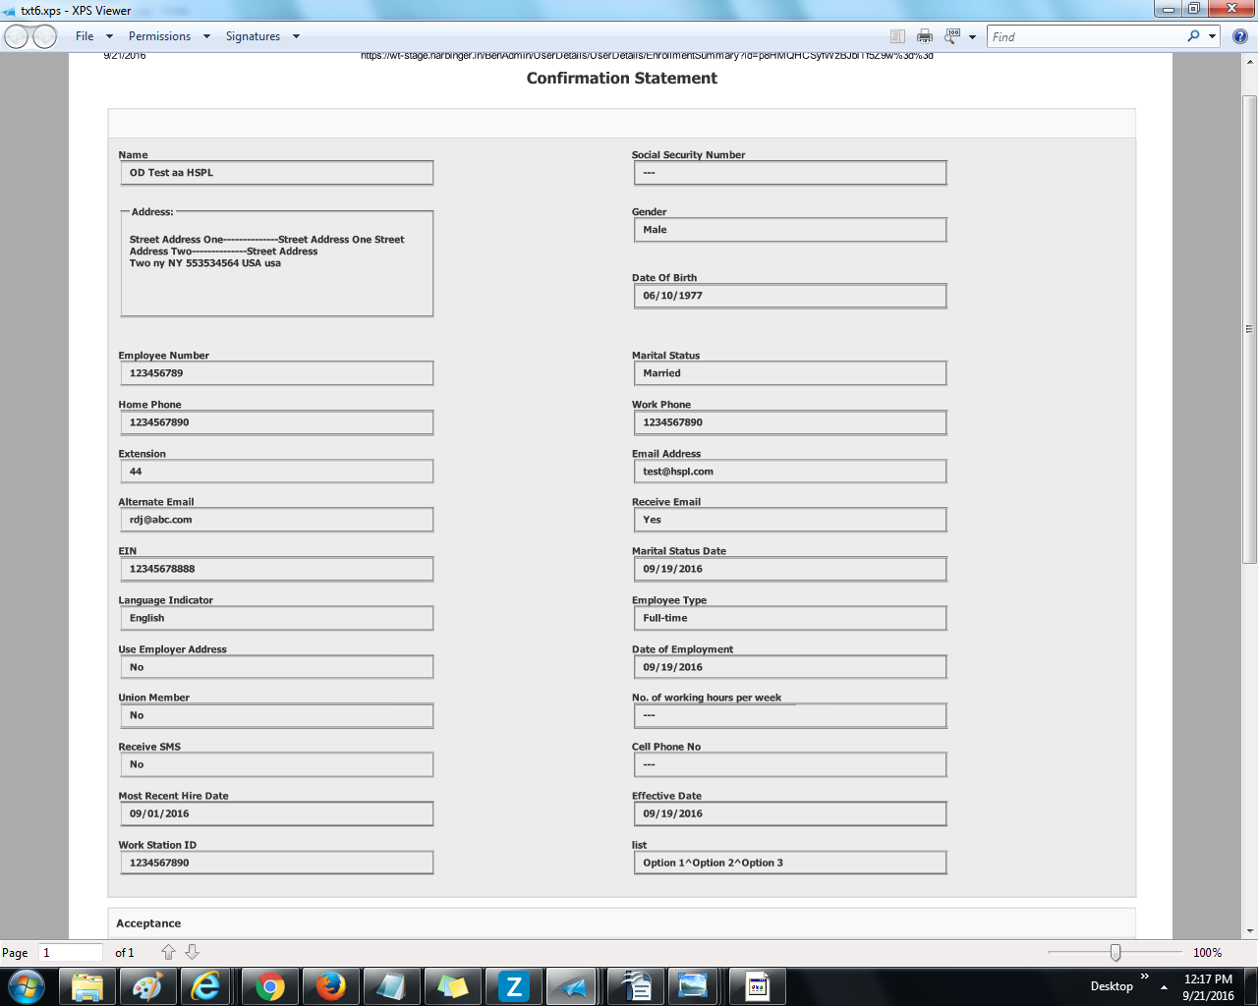Show hidden system tray icons arrow

tap(1164, 986)
